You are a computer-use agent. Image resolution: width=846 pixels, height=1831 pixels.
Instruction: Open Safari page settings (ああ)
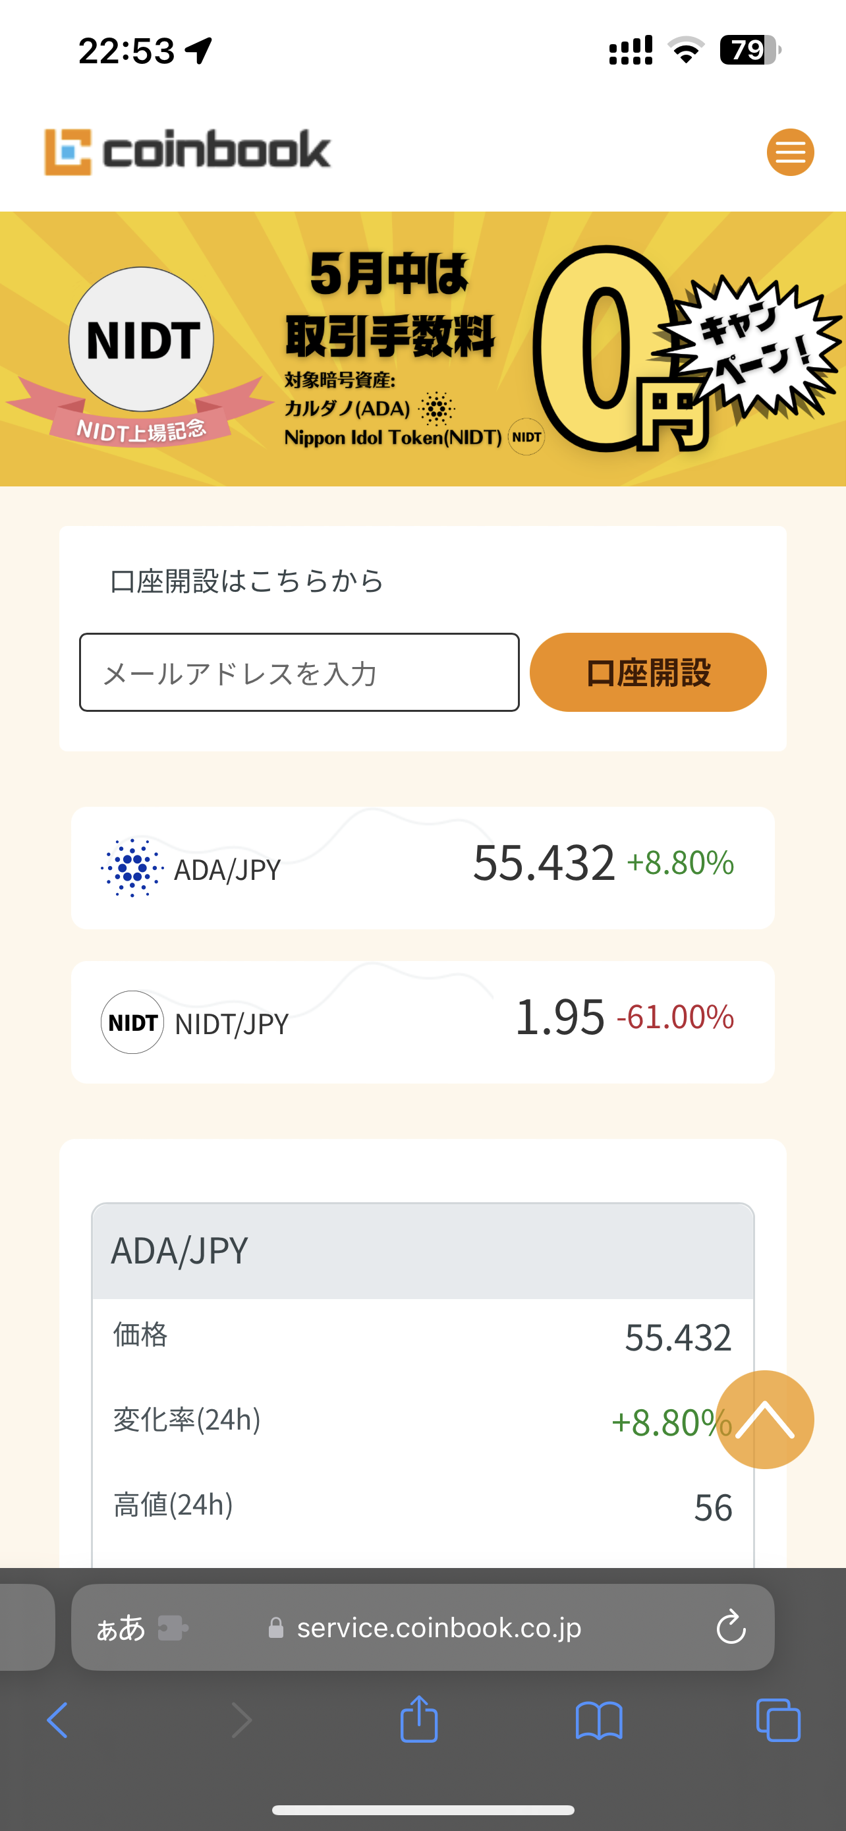[x=121, y=1628]
